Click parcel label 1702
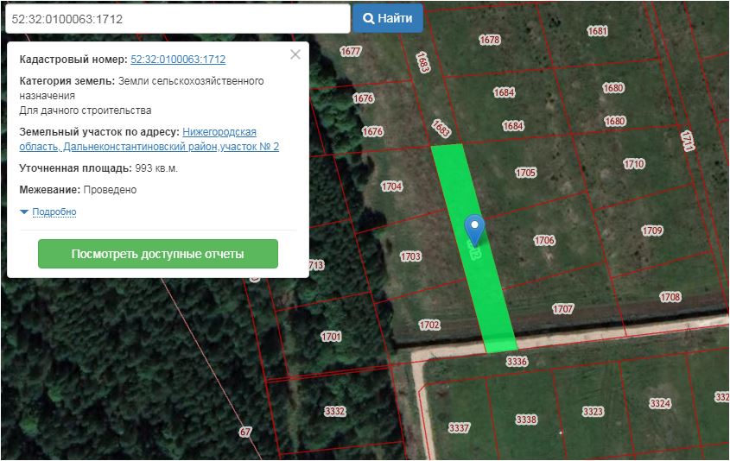The image size is (730, 461). [429, 325]
